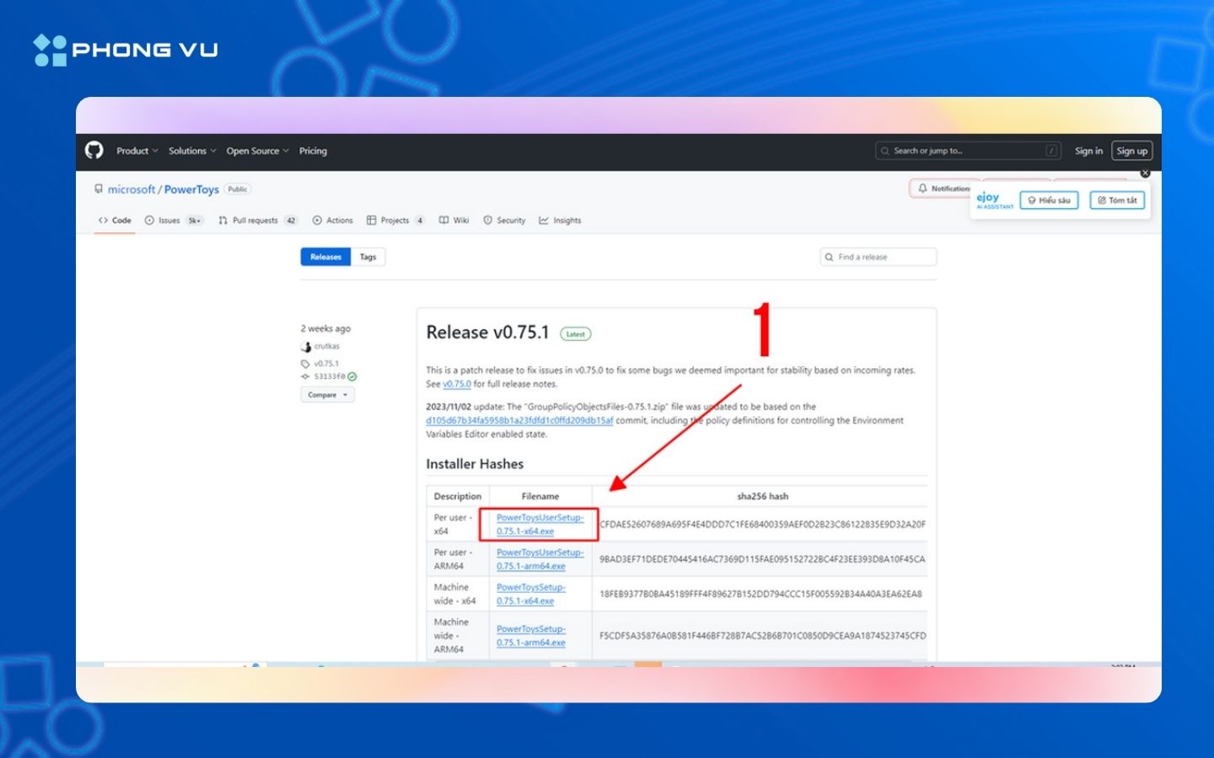Open the Security shield tab
The height and width of the screenshot is (758, 1214).
[x=504, y=221]
